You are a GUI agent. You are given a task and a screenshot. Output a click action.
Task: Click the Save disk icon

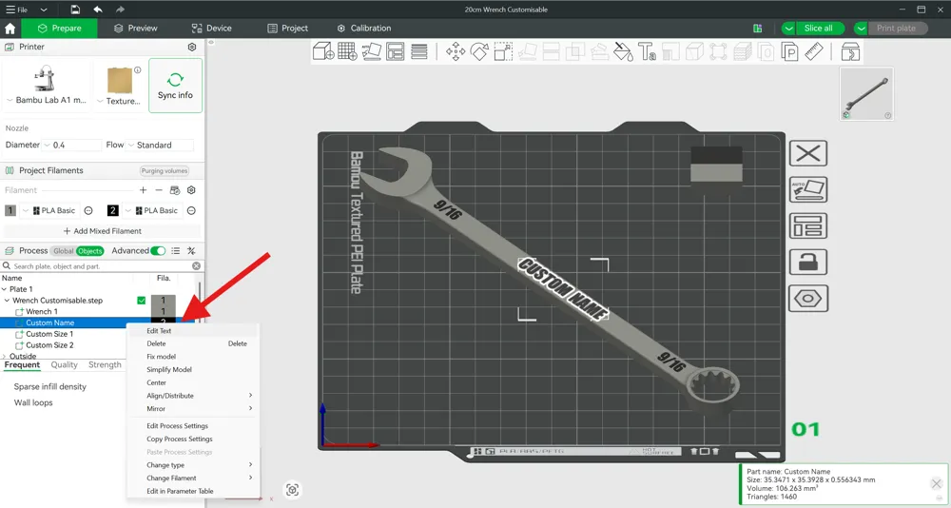click(75, 10)
